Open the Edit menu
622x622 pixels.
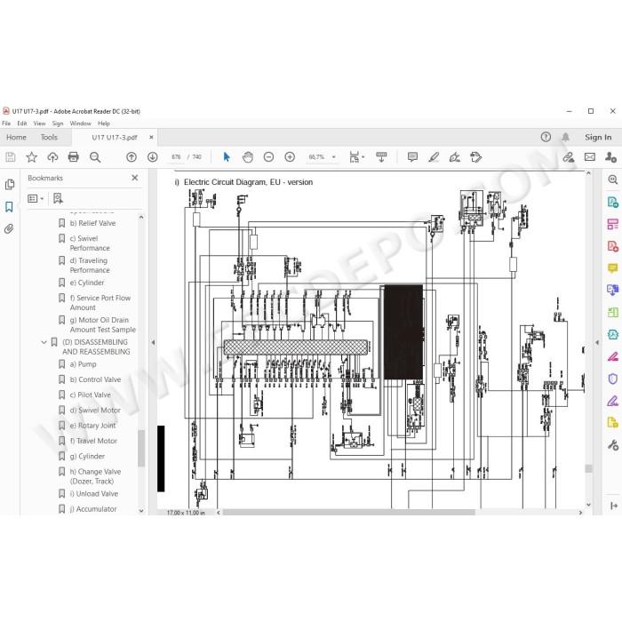(x=22, y=124)
